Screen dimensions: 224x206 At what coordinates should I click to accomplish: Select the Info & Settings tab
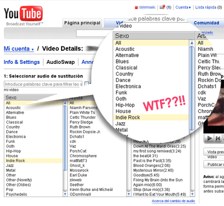22,62
